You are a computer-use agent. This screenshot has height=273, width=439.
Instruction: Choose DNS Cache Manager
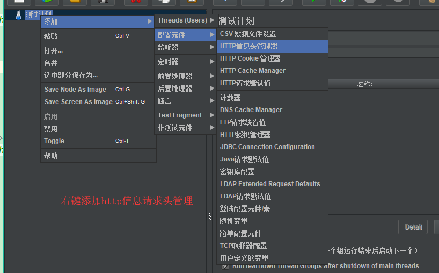click(272, 110)
